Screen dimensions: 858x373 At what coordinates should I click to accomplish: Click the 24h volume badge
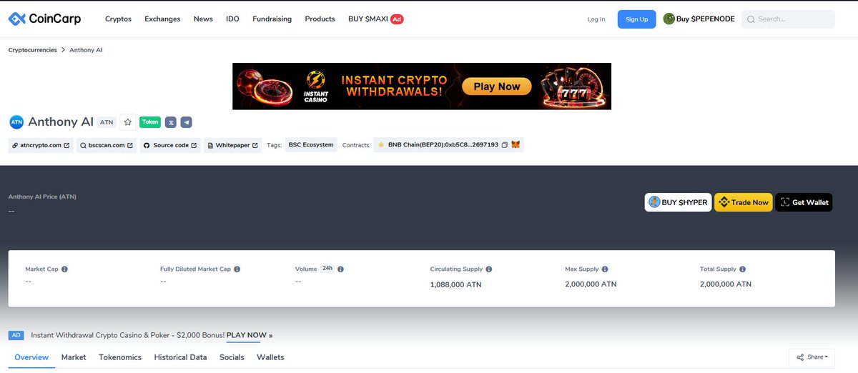327,269
